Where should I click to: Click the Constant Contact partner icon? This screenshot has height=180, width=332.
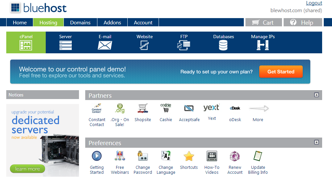point(96,108)
